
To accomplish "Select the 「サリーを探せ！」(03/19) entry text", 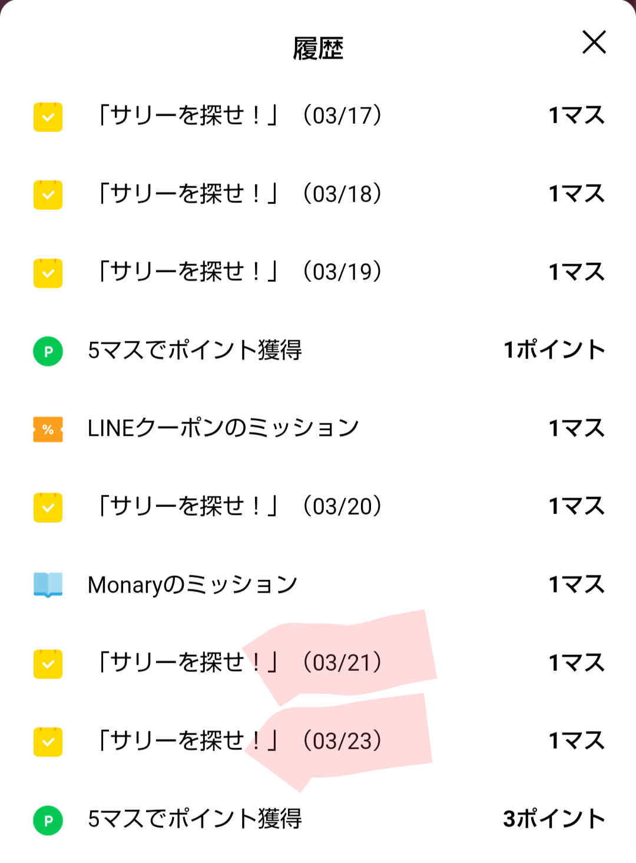I will coord(238,272).
